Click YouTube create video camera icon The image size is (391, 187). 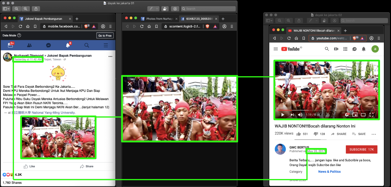coord(336,49)
